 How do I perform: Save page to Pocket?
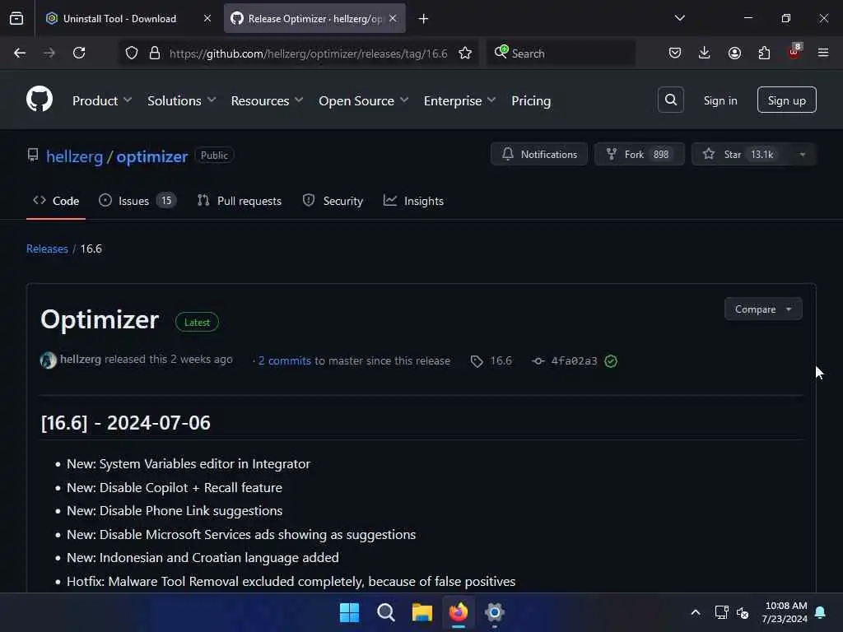tap(675, 53)
